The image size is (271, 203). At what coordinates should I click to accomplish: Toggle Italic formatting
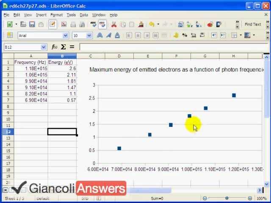point(109,36)
